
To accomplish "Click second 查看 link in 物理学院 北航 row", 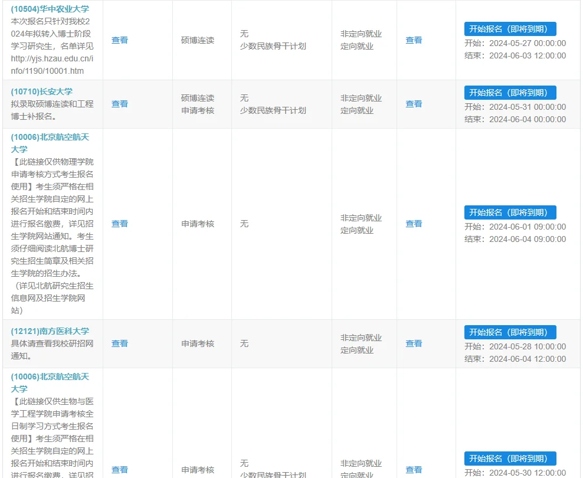I will [x=414, y=224].
